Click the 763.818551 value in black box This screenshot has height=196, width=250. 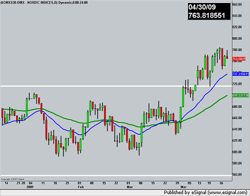[x=207, y=15]
